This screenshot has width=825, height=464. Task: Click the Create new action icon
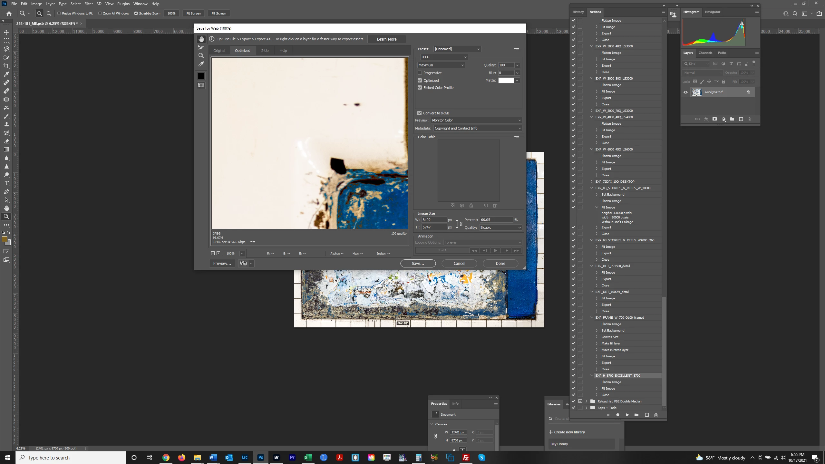[x=646, y=415]
